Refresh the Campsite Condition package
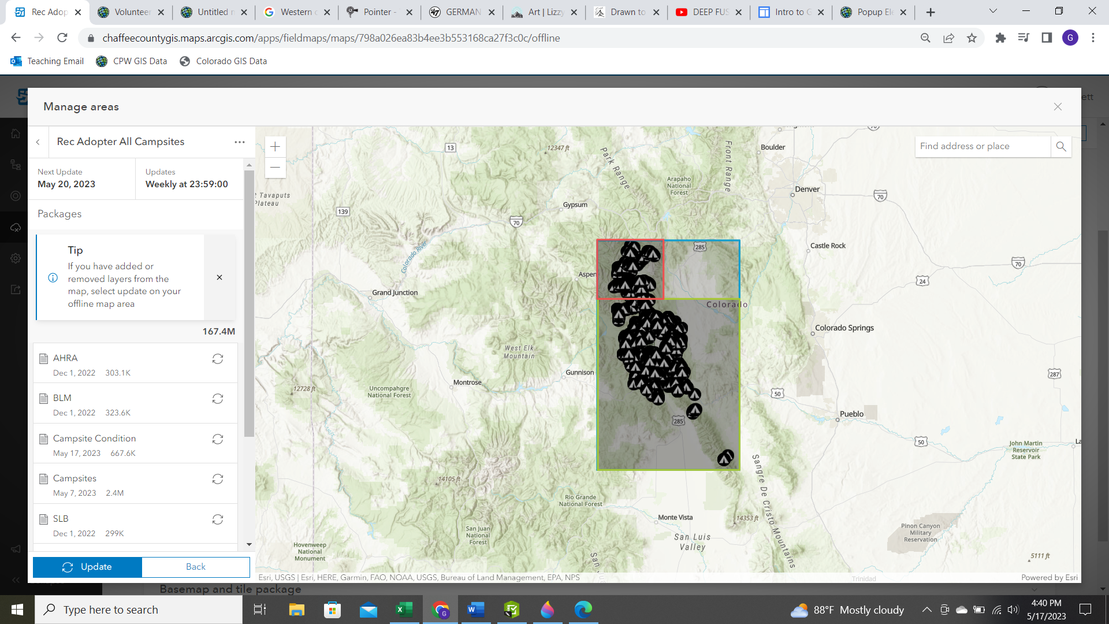Image resolution: width=1109 pixels, height=624 pixels. (218, 439)
